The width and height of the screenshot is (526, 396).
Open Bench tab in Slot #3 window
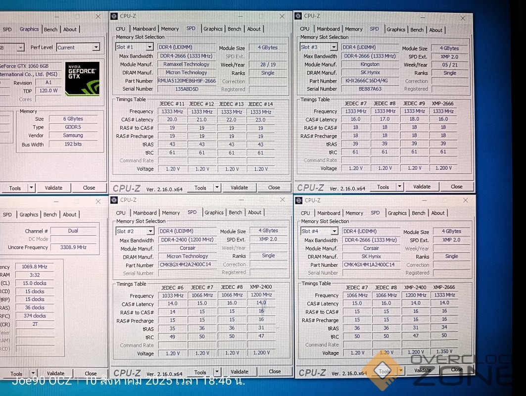pos(417,30)
